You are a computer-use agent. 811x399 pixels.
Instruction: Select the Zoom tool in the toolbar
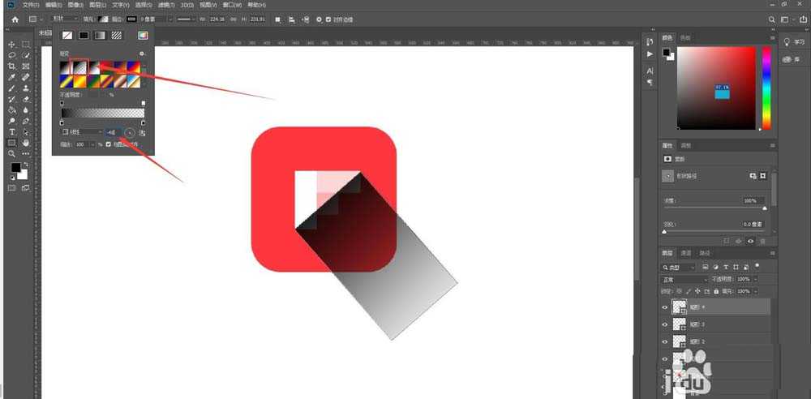(x=12, y=153)
